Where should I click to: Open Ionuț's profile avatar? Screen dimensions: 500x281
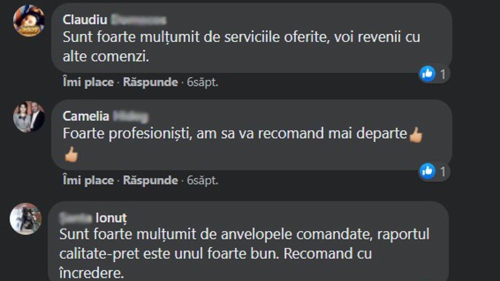(x=25, y=218)
